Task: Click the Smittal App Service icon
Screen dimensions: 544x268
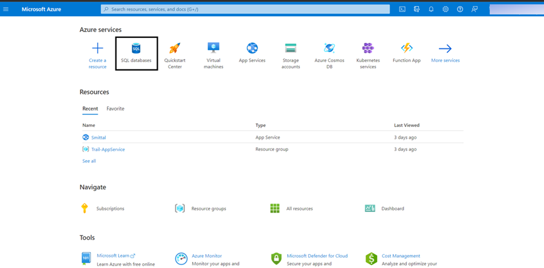Action: tap(86, 137)
